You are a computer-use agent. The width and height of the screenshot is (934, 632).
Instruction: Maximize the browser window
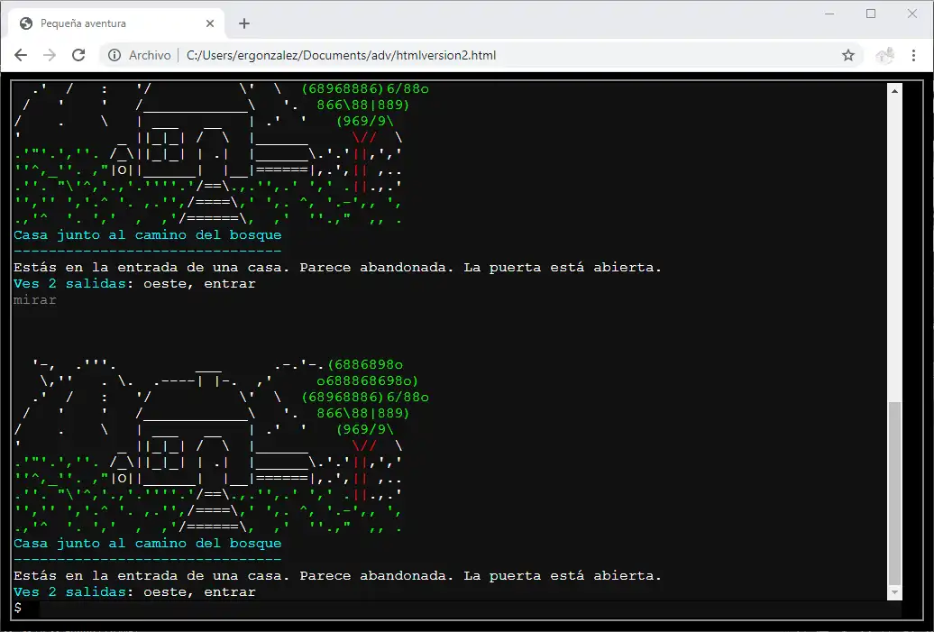tap(871, 14)
